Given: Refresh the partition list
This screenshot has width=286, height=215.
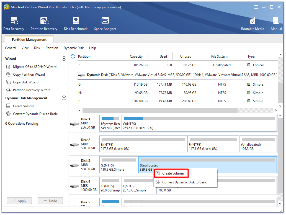Looking at the screenshot, I should point(73,57).
